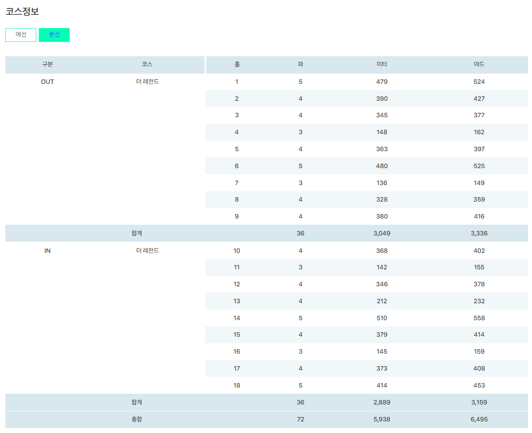Click yard value 149 for hole 7

[x=479, y=183]
